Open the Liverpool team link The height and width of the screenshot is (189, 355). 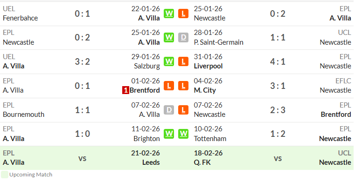pyautogui.click(x=209, y=66)
